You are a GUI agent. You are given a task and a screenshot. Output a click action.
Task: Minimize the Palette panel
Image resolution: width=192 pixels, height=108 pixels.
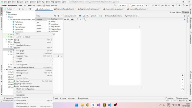[x=61, y=16]
